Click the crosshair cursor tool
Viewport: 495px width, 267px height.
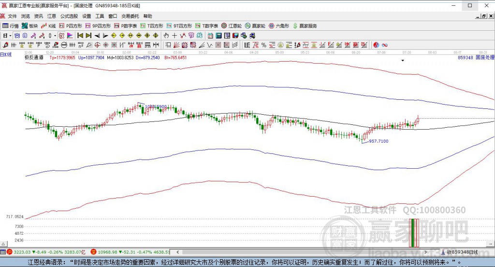tap(174, 36)
